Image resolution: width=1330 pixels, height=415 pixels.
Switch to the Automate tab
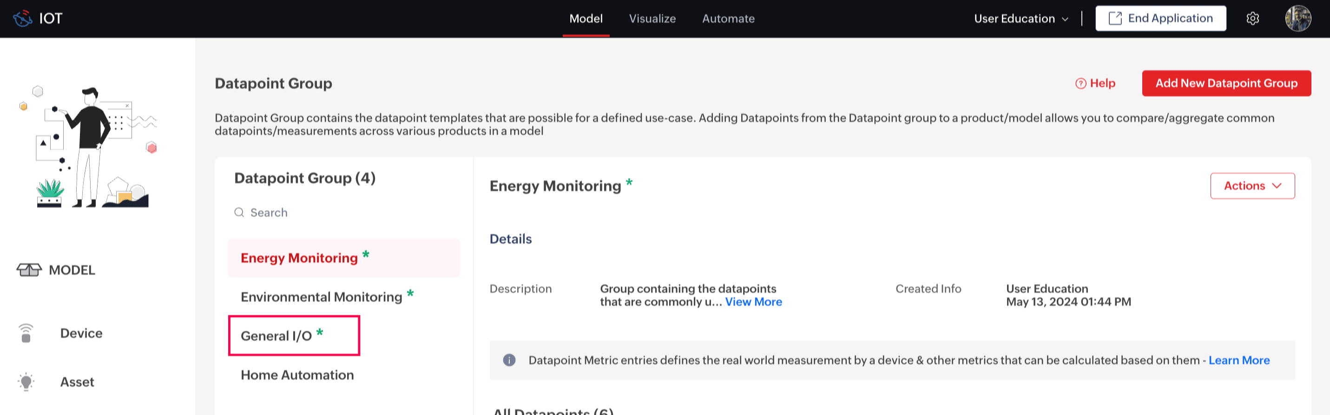(728, 19)
